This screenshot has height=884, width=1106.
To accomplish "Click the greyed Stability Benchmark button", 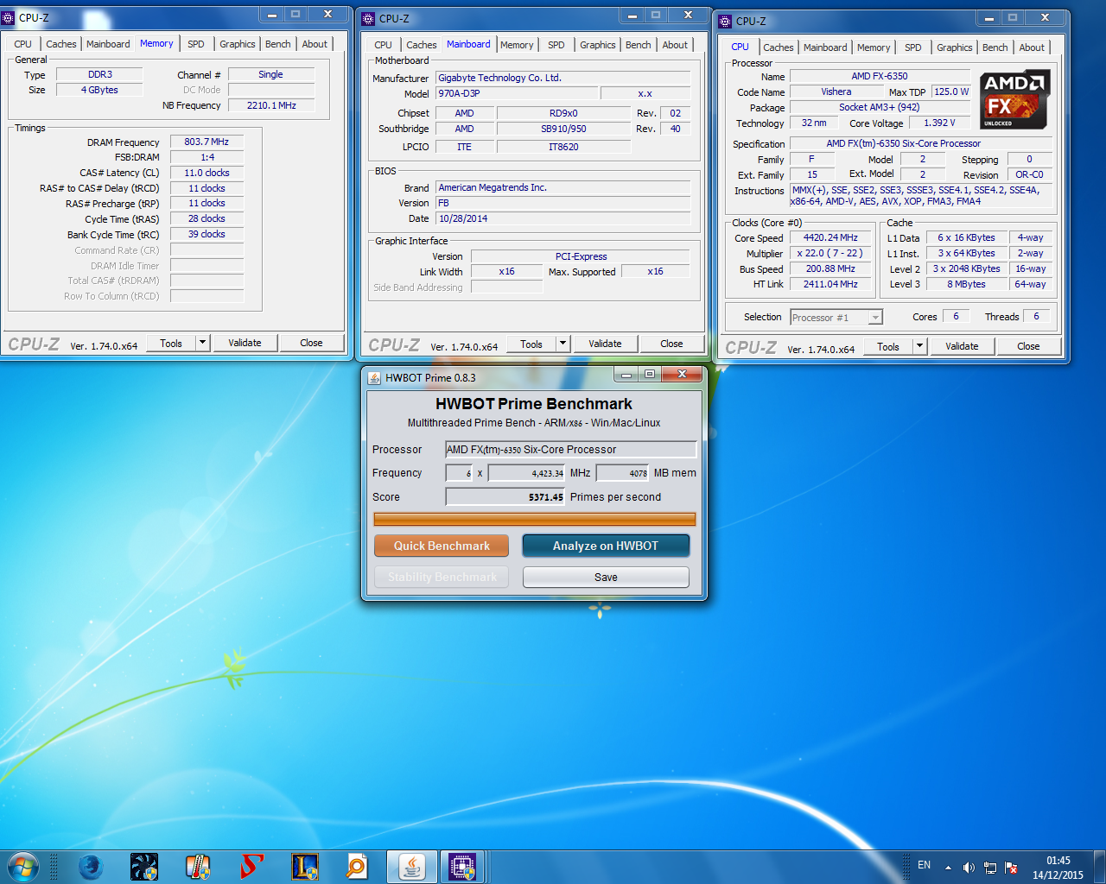I will (x=442, y=577).
